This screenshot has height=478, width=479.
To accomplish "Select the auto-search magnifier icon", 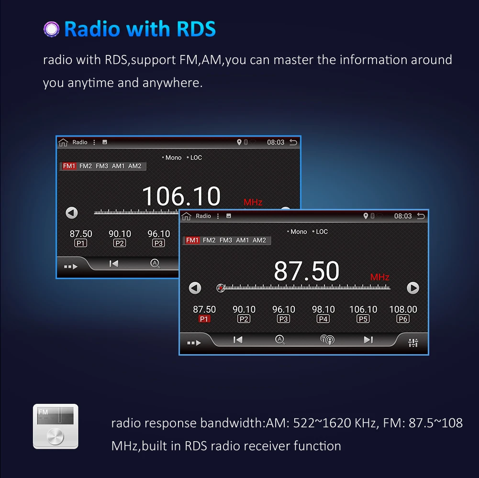I will pyautogui.click(x=280, y=339).
